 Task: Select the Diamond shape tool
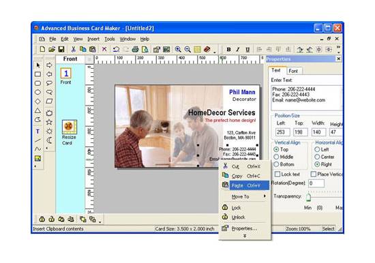(37, 102)
